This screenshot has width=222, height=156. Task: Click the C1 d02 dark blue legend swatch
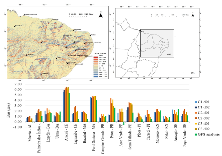196,107
